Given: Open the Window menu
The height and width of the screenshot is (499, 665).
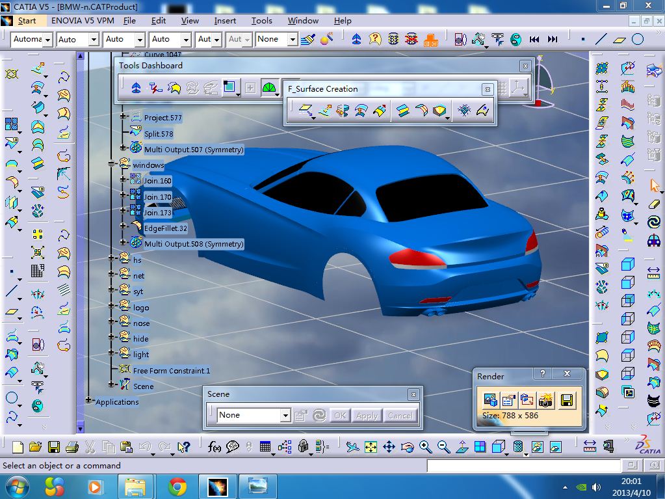Looking at the screenshot, I should click(303, 21).
